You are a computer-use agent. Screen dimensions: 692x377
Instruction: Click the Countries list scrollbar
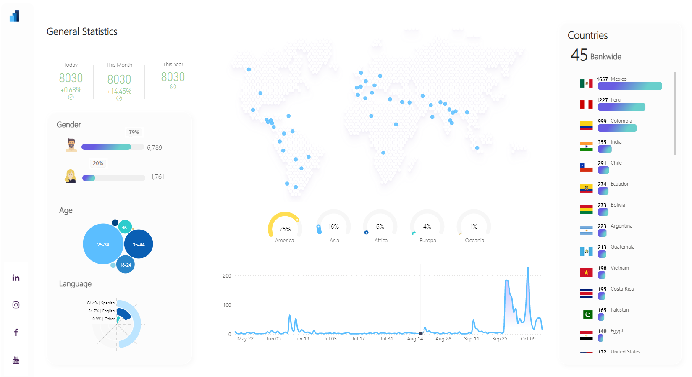coord(675,113)
